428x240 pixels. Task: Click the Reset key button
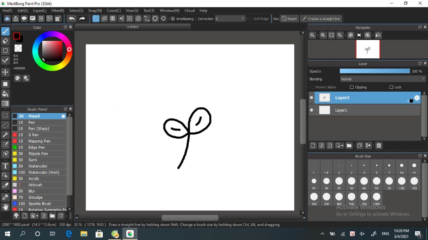click(x=289, y=19)
